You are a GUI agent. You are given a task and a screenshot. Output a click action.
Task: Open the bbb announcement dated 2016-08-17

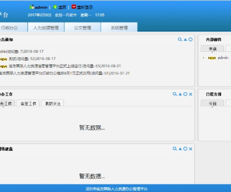(x=22, y=51)
